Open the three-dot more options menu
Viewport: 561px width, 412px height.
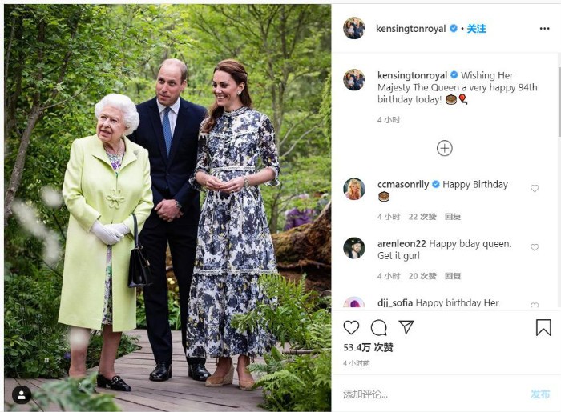click(x=545, y=28)
